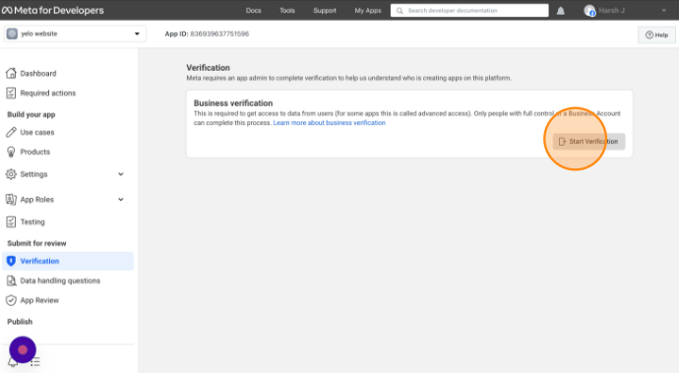Open the notifications bell in the header
This screenshot has width=679, height=373.
point(560,11)
